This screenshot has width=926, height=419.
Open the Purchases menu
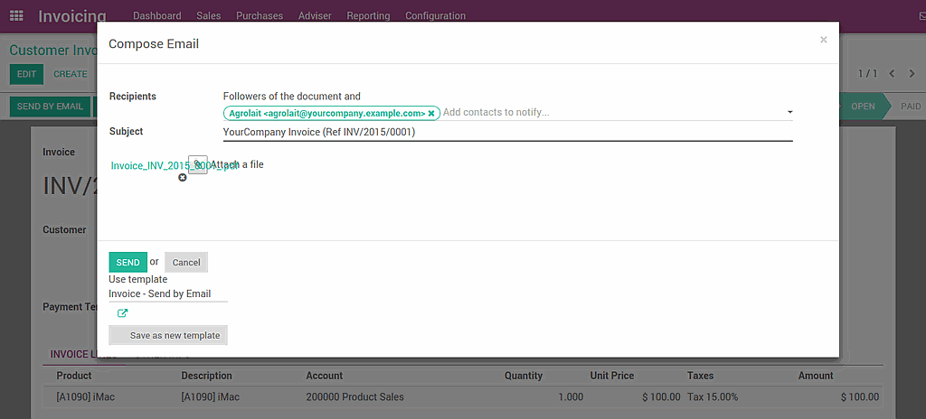tap(259, 15)
